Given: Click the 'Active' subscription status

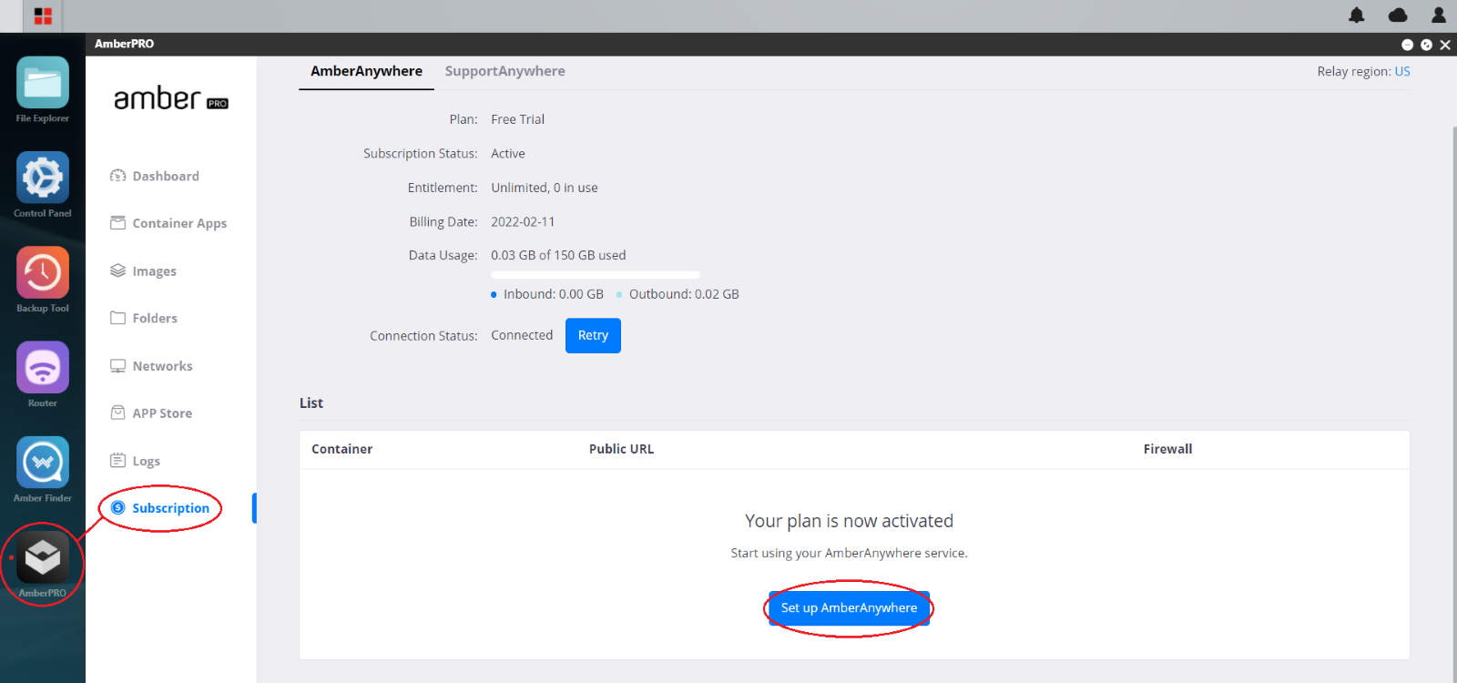Looking at the screenshot, I should [508, 154].
